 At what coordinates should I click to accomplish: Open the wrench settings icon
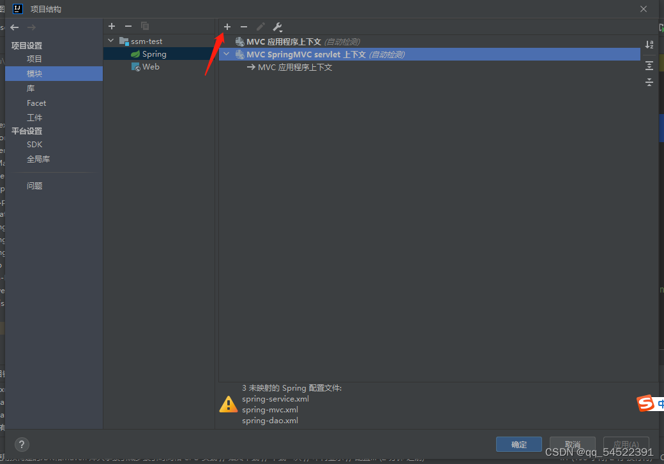pyautogui.click(x=277, y=27)
